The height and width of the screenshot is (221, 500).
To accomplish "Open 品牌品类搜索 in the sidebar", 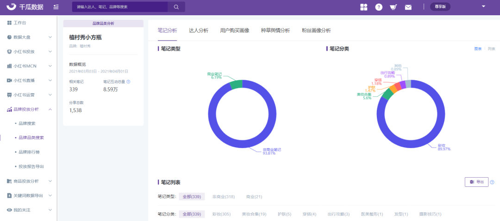I will (31, 137).
